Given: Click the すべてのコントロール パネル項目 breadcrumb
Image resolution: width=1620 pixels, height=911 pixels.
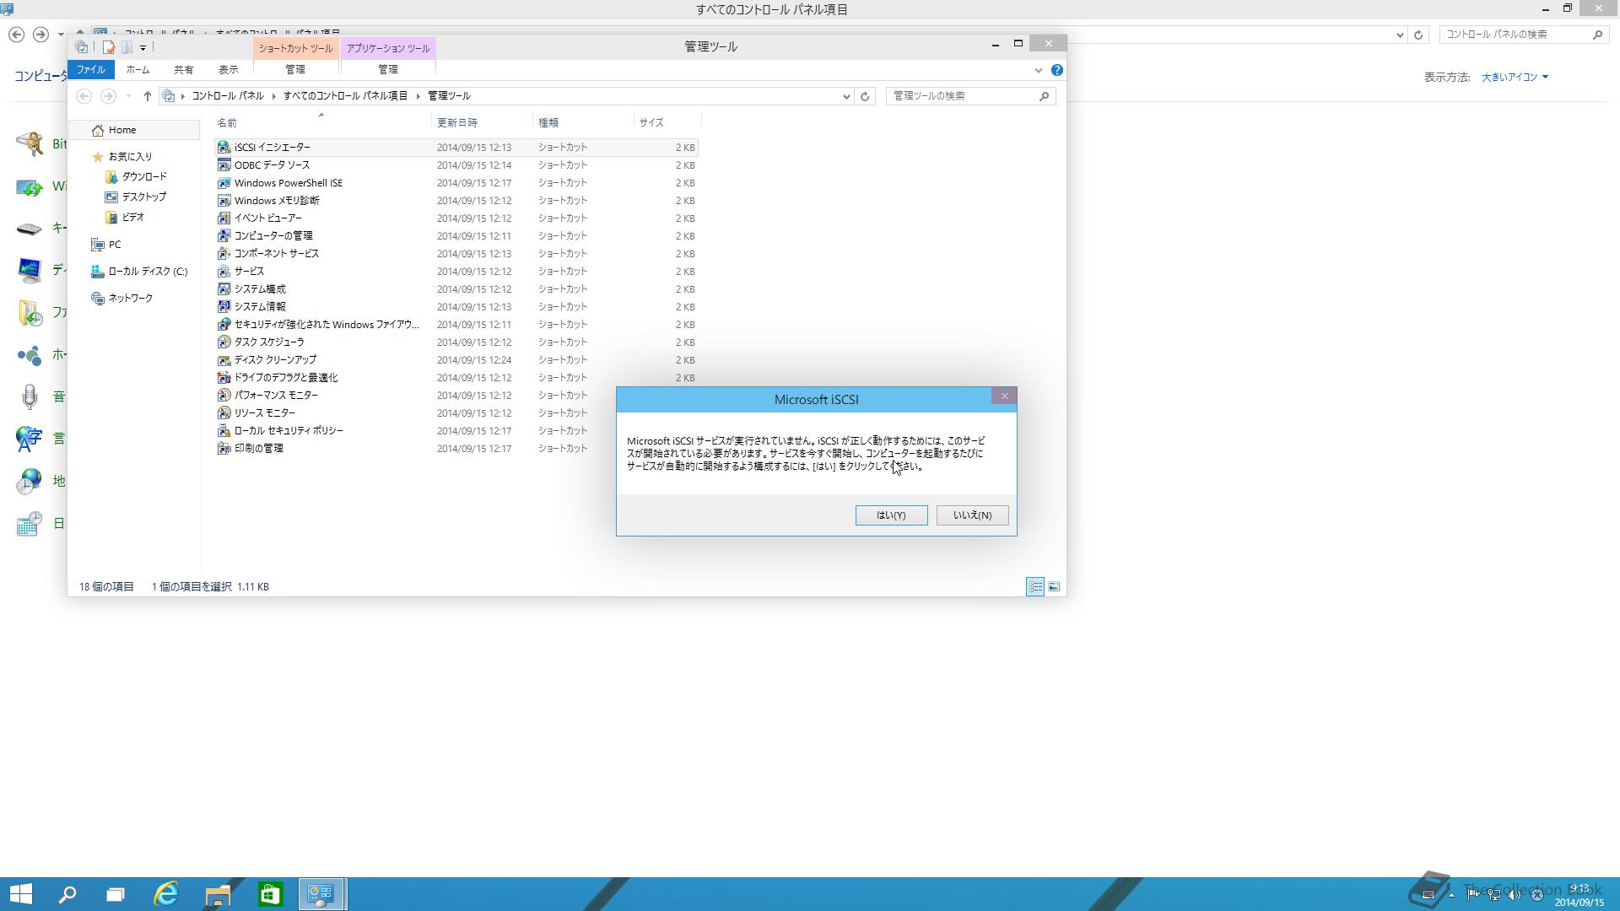Looking at the screenshot, I should coord(345,96).
